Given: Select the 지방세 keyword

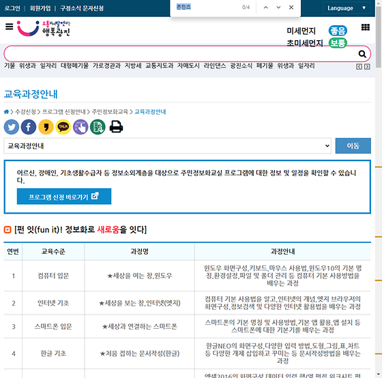Looking at the screenshot, I should coord(133,66).
